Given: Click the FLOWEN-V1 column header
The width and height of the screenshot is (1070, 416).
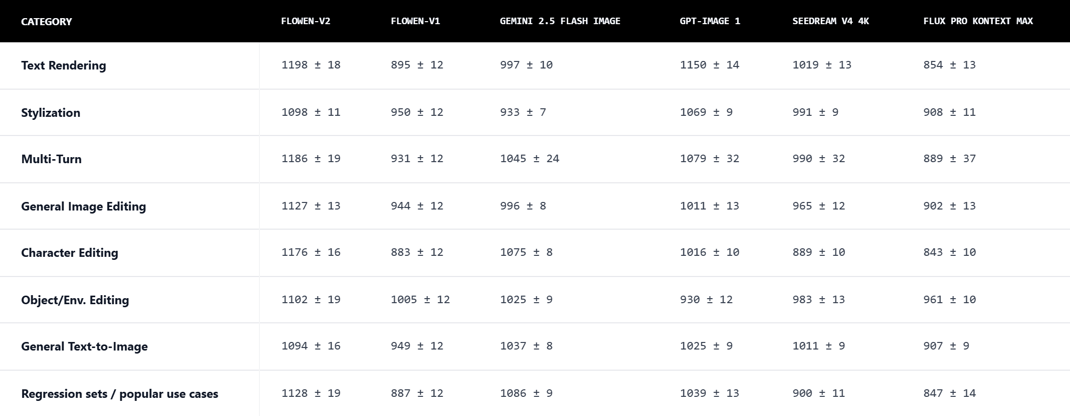Looking at the screenshot, I should [415, 21].
